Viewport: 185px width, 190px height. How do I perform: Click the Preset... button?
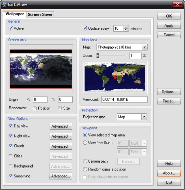[x=169, y=101]
